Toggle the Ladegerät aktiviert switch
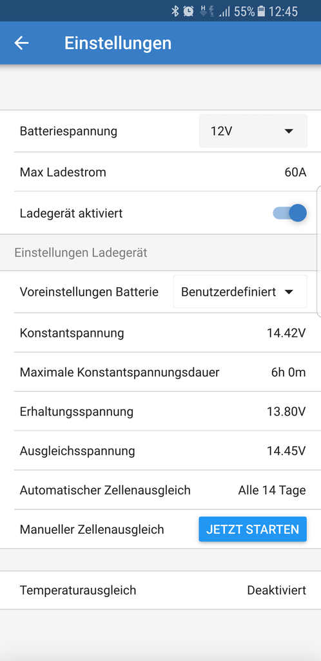 click(290, 213)
